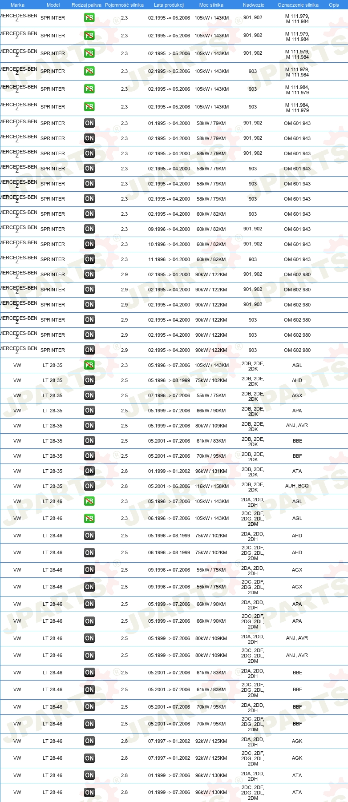Click the 'Opis' column header

[334, 5]
